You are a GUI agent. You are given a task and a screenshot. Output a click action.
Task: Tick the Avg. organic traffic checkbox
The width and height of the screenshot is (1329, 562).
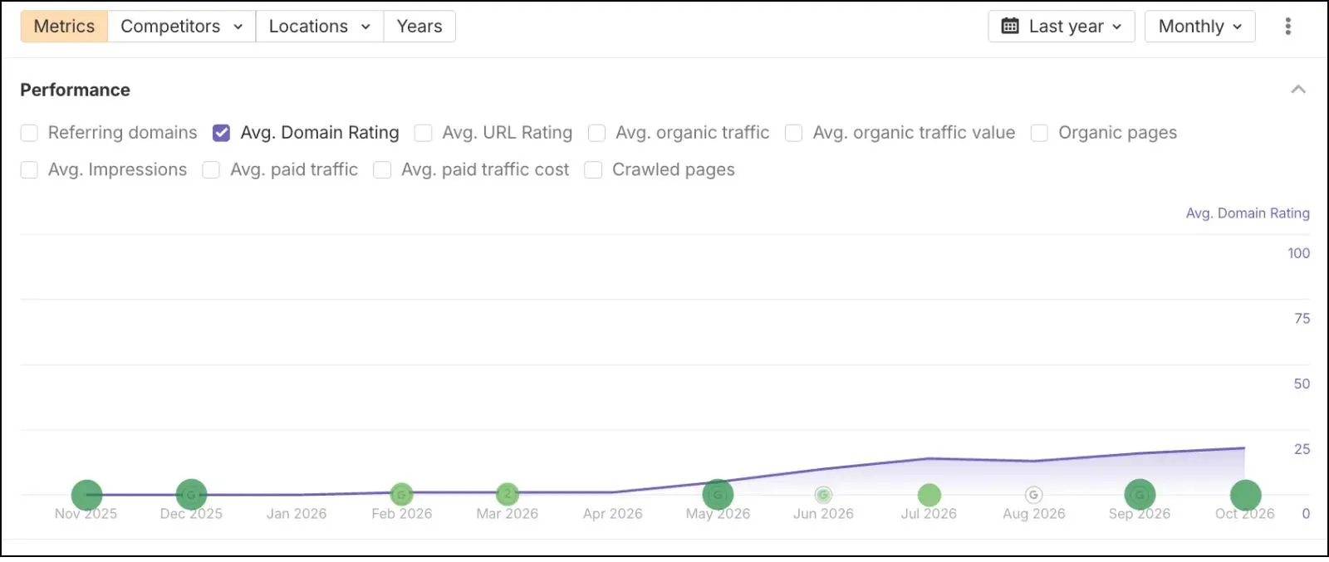point(596,133)
